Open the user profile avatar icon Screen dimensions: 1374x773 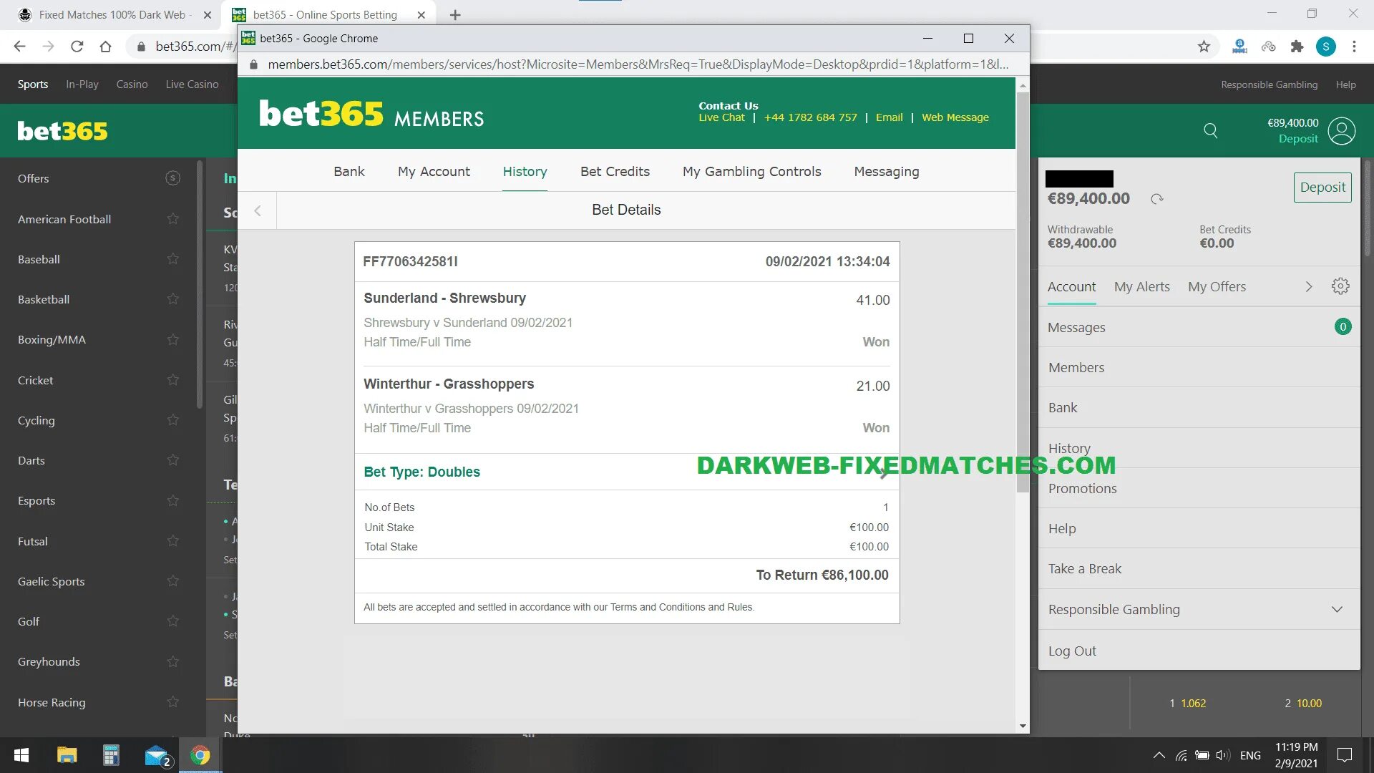point(1341,131)
